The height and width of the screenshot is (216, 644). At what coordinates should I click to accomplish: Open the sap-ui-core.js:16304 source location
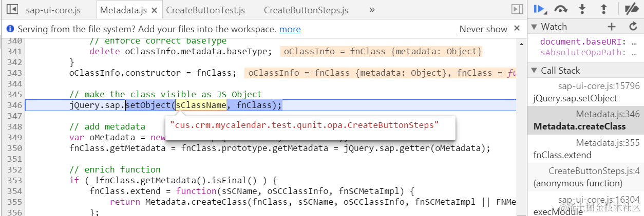point(599,199)
